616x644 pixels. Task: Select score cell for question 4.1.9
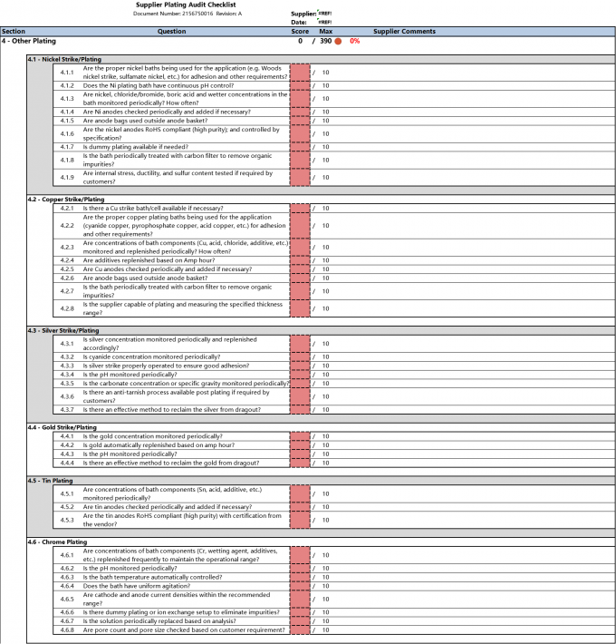point(300,177)
